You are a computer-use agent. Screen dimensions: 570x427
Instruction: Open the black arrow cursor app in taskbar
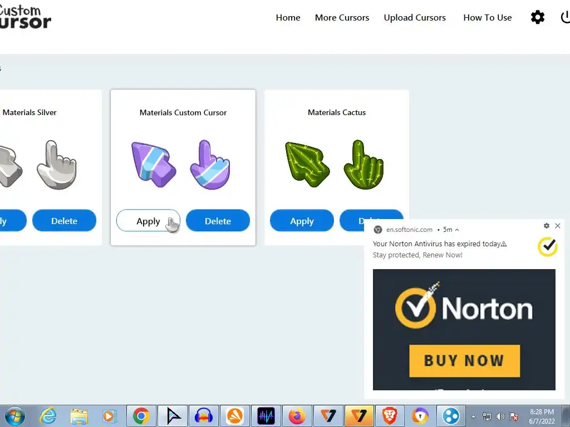pos(173,416)
